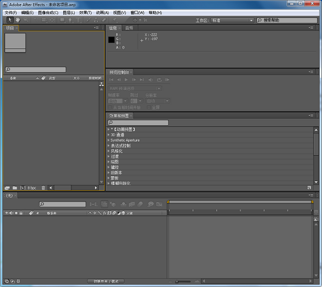Screen dimensions: 322x287
Task: Delete selected item with trash icon
Action: pyautogui.click(x=43, y=188)
